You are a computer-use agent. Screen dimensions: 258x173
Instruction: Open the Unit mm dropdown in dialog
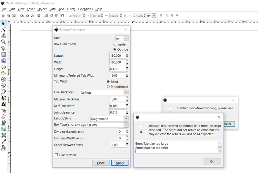(122, 38)
